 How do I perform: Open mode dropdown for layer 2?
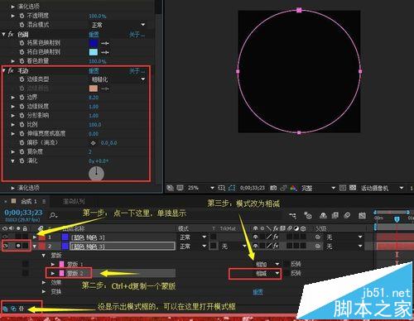[193, 246]
